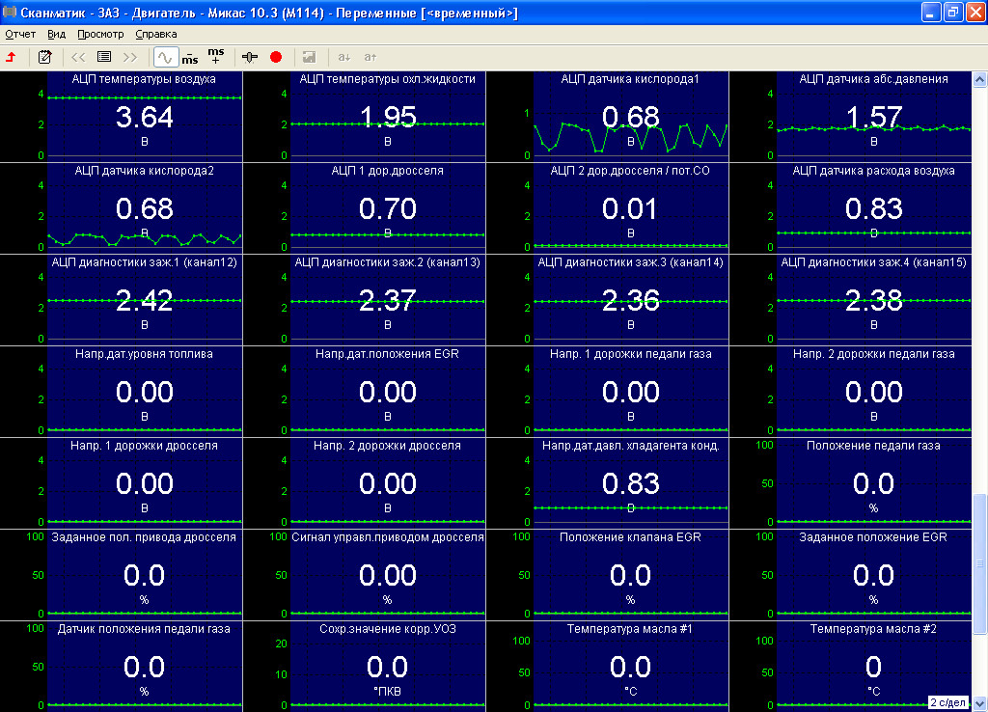
Task: Select the АЦП температуры воздуха panel
Action: click(145, 118)
